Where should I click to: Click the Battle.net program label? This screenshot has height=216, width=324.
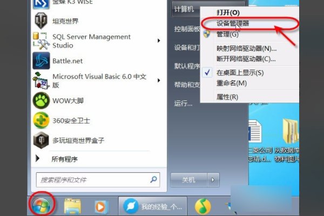[67, 61]
